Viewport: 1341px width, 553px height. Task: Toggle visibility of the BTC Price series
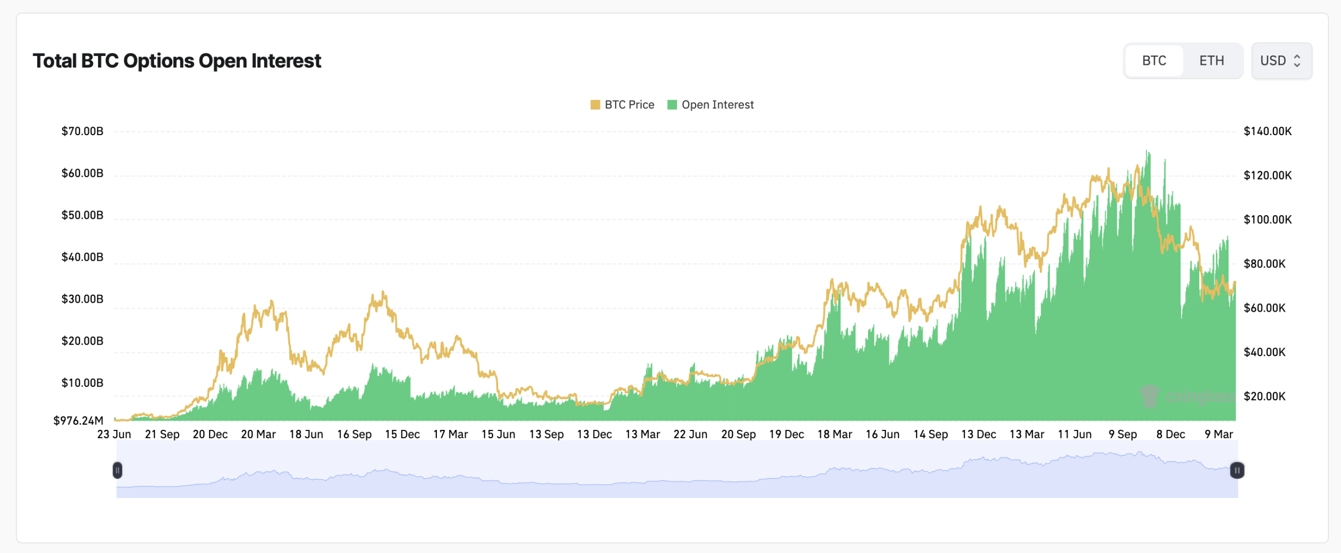[622, 104]
